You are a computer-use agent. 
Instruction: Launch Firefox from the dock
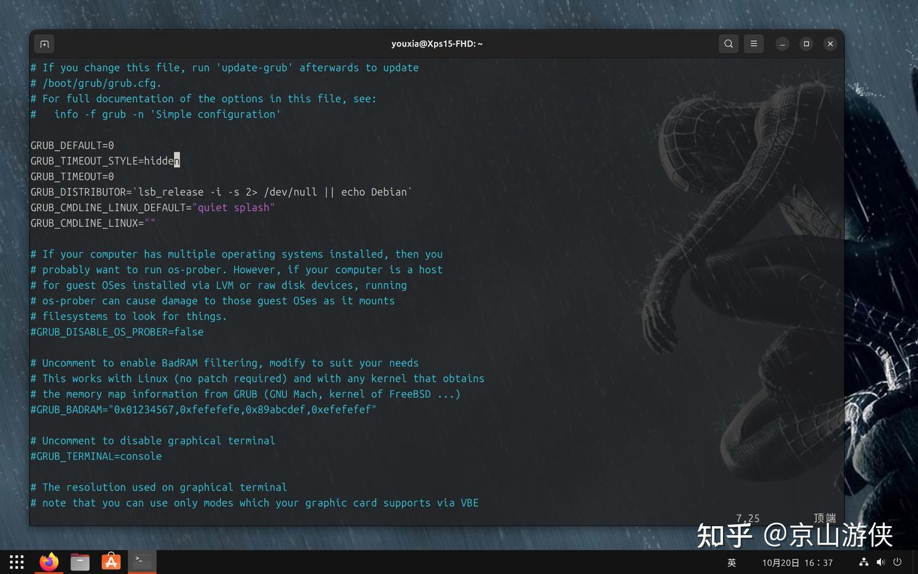[x=48, y=562]
